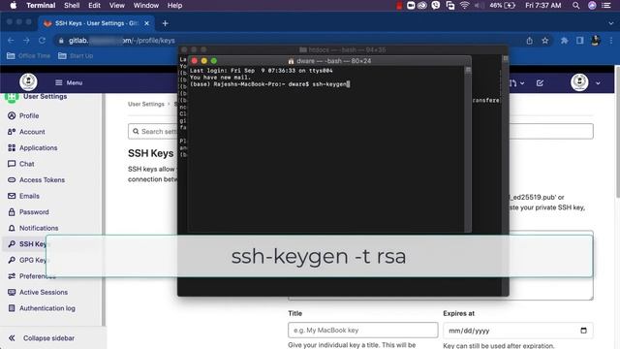This screenshot has height=349, width=620.
Task: Go back in browser history
Action: coord(11,41)
